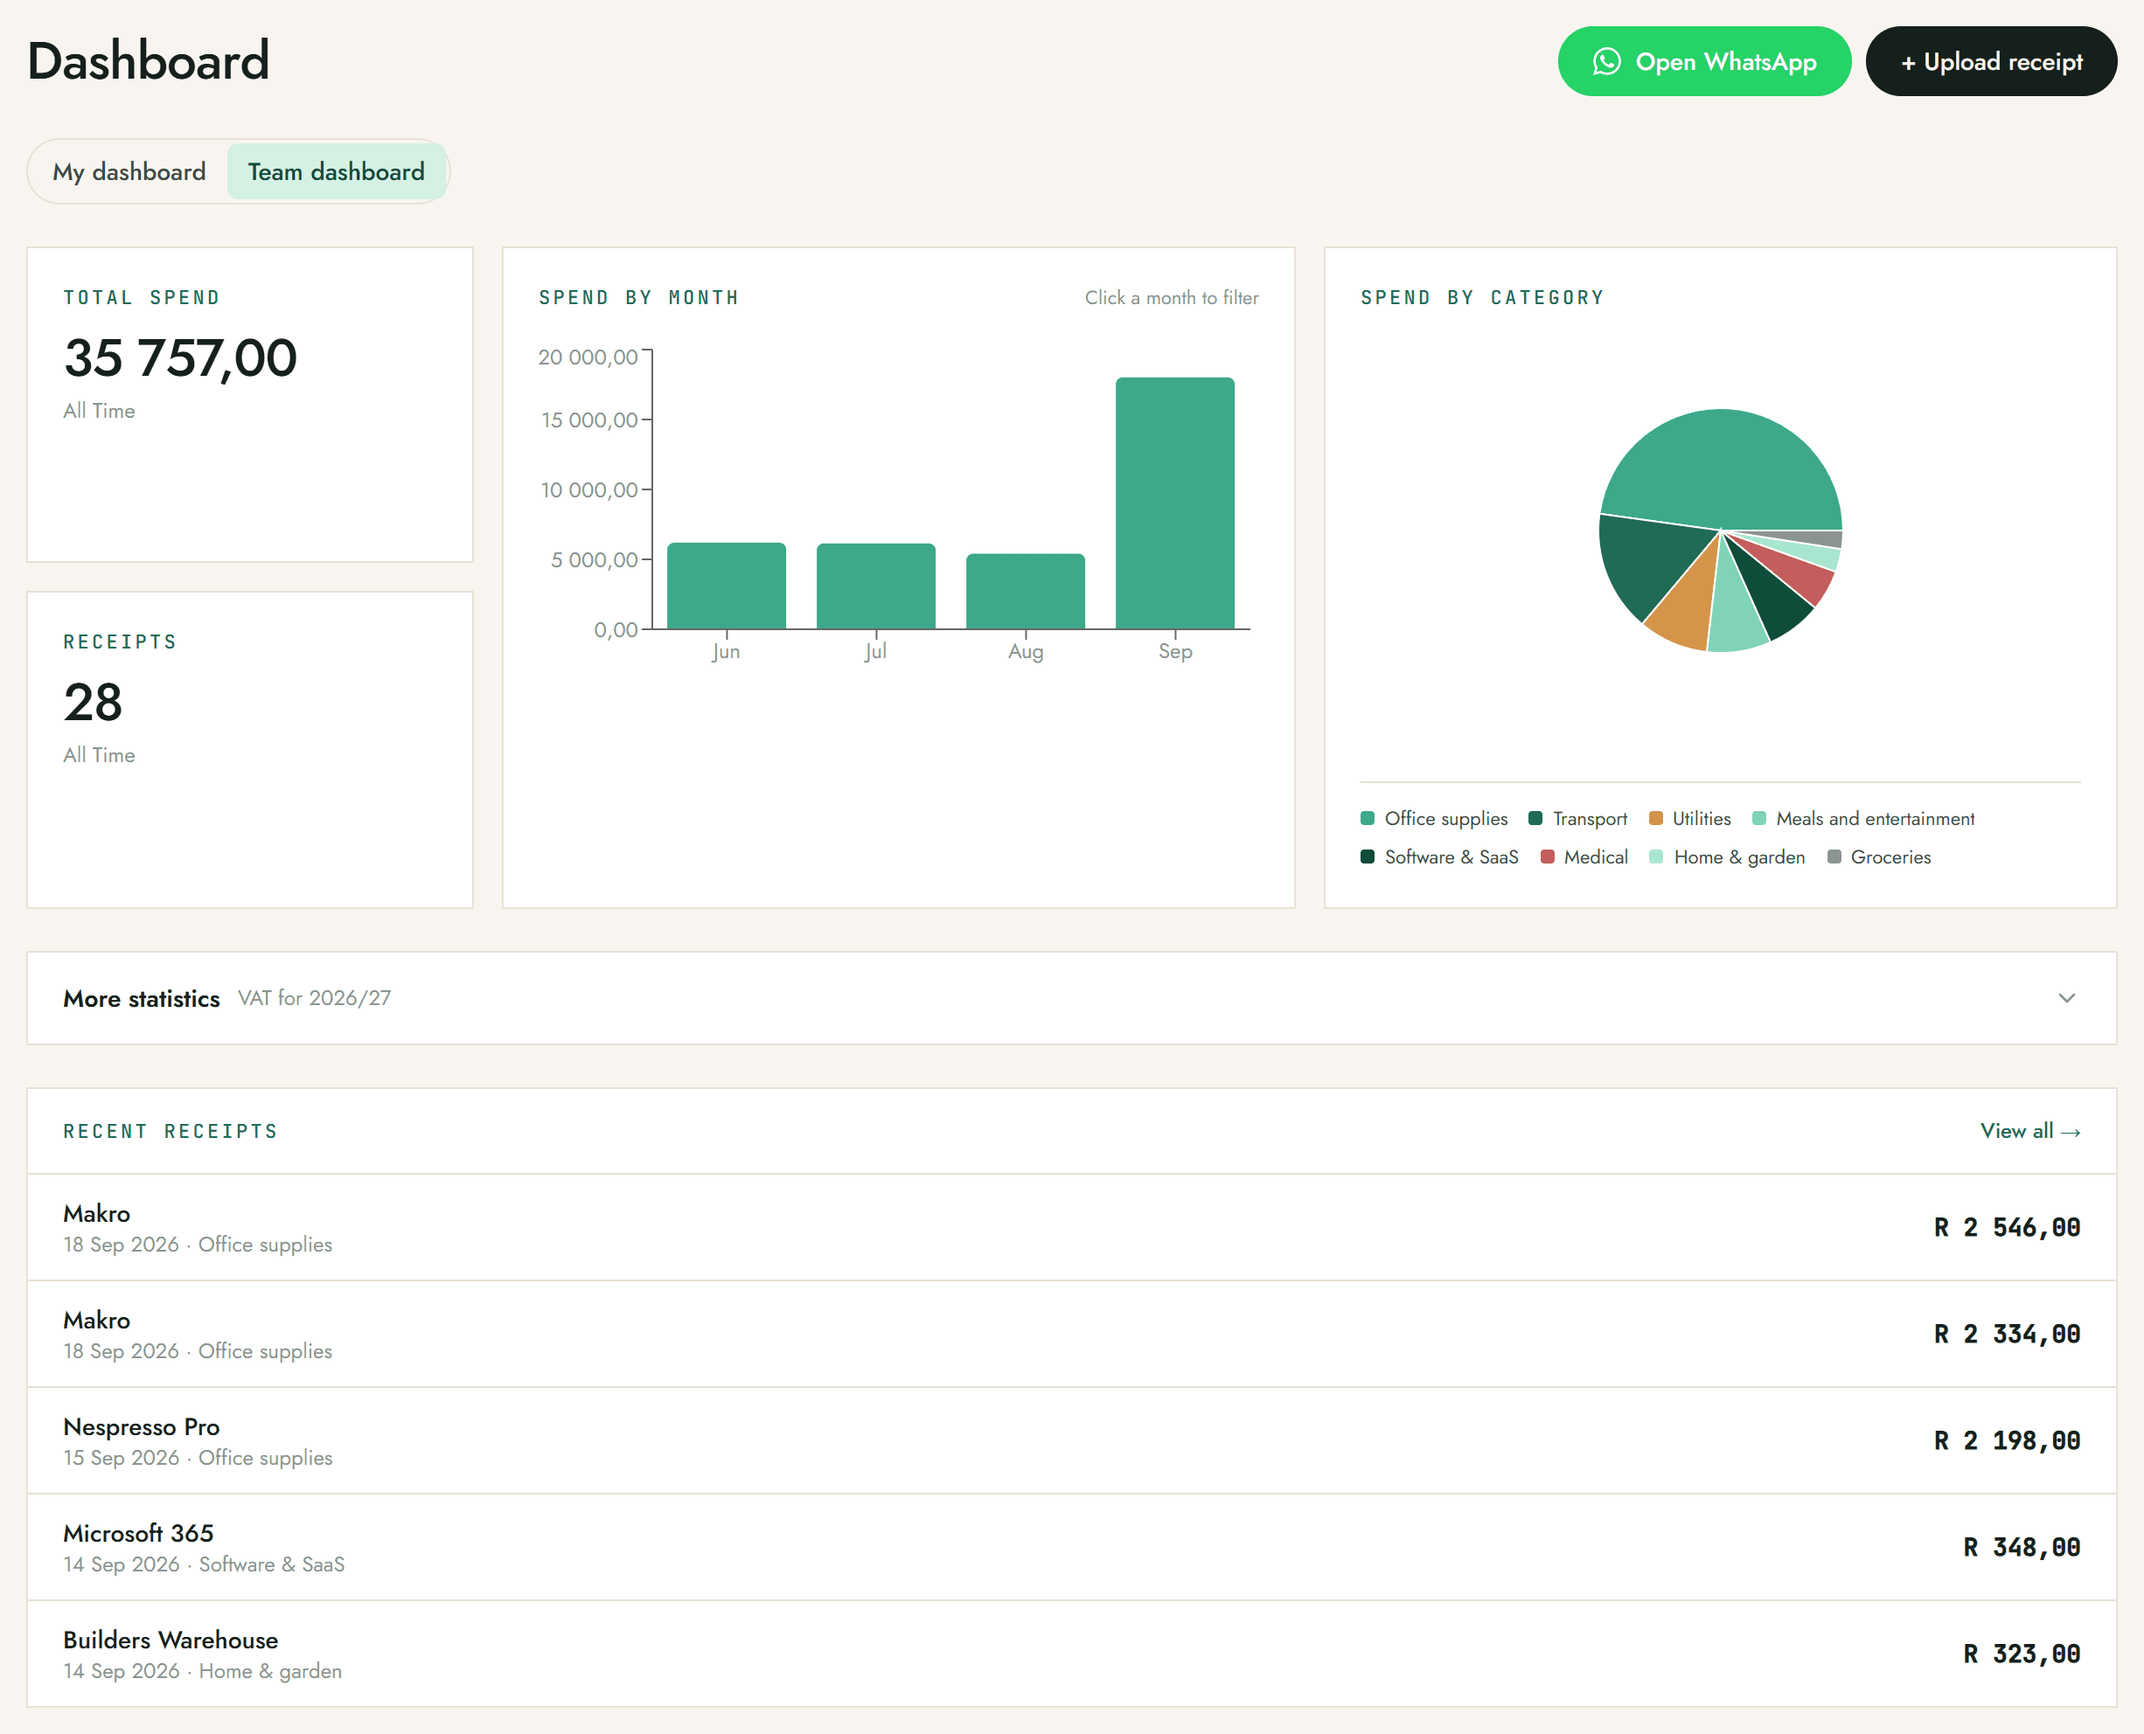
Task: Click the Utilities legend swatch
Action: tap(1655, 818)
